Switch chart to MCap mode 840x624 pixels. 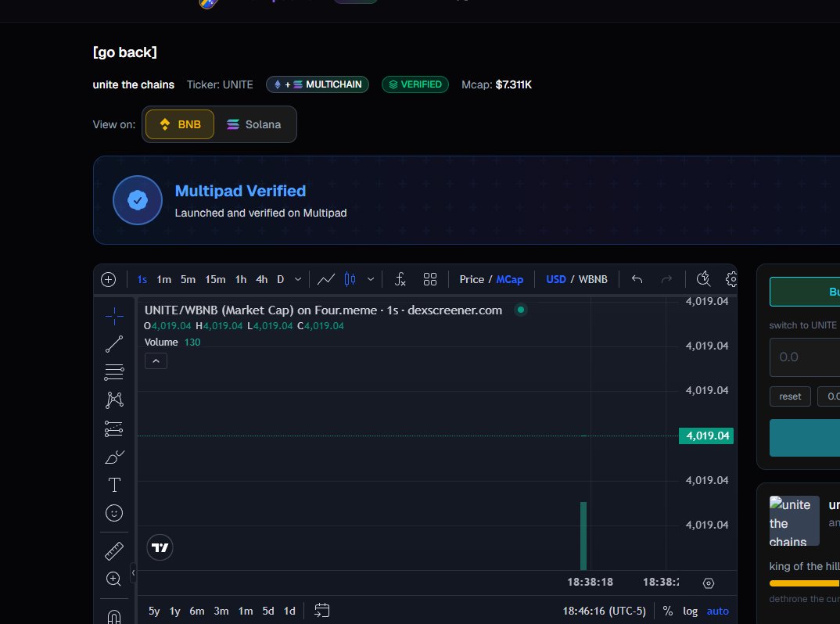[509, 280]
